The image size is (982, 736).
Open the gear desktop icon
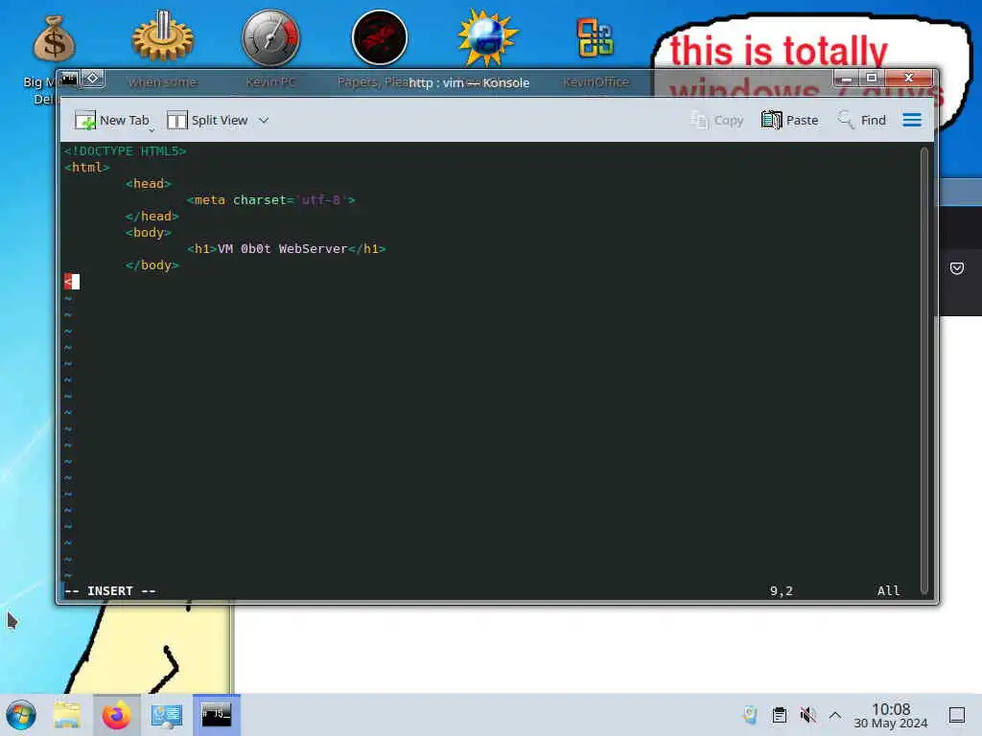coord(163,36)
